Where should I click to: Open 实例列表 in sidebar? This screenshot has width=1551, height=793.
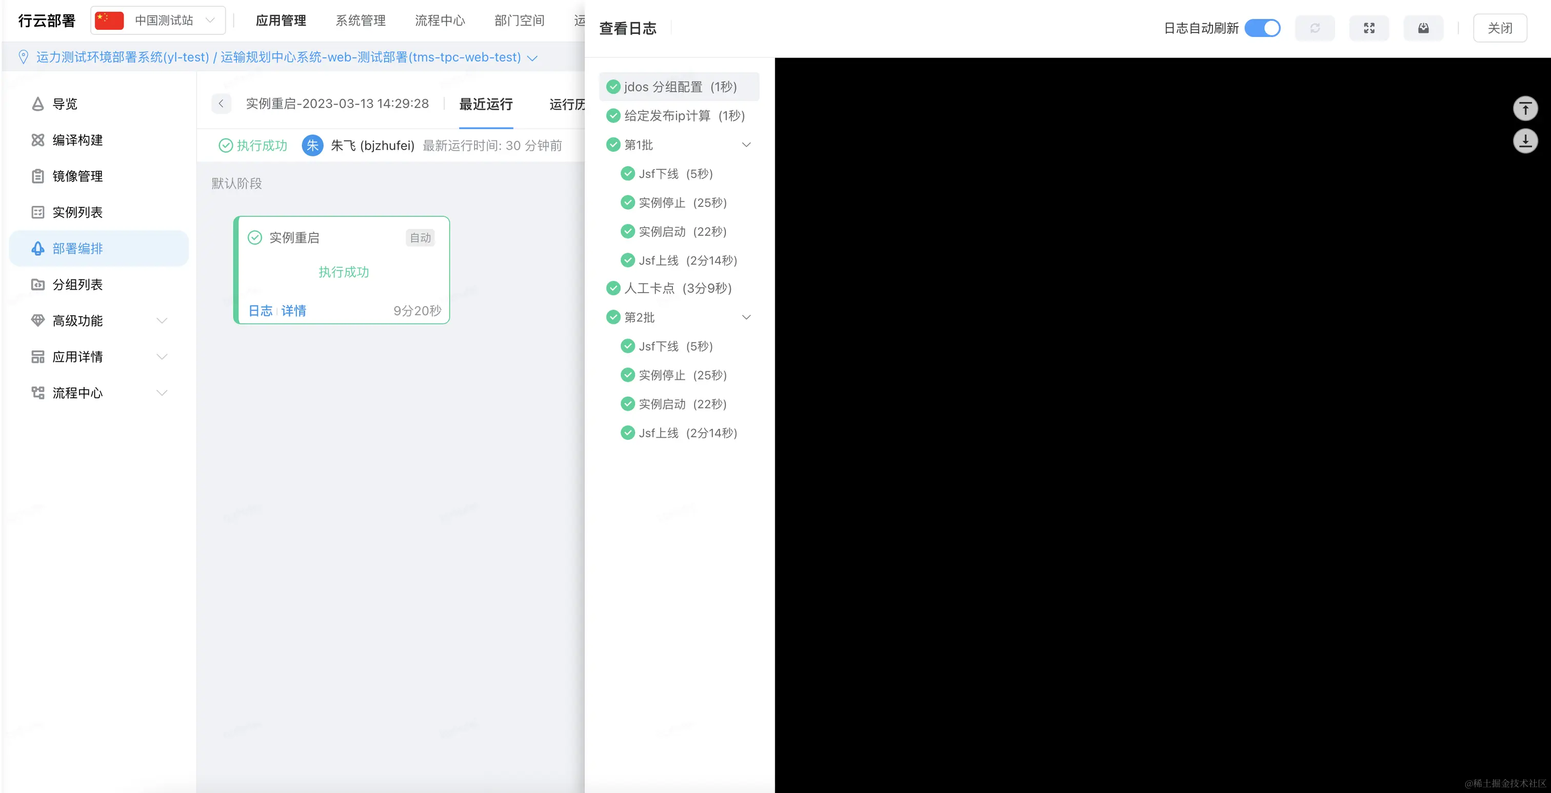click(x=77, y=212)
